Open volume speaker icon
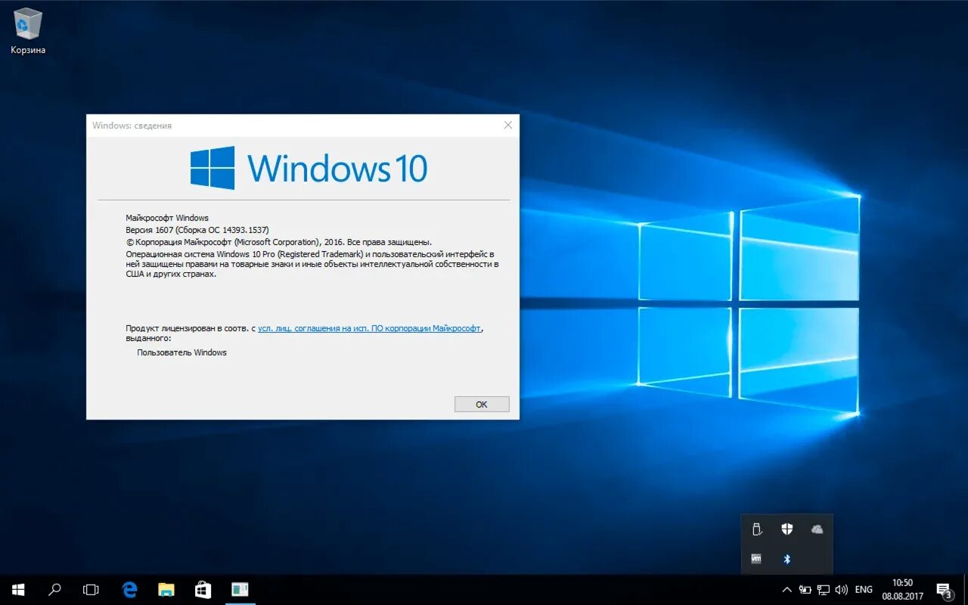 coord(842,589)
